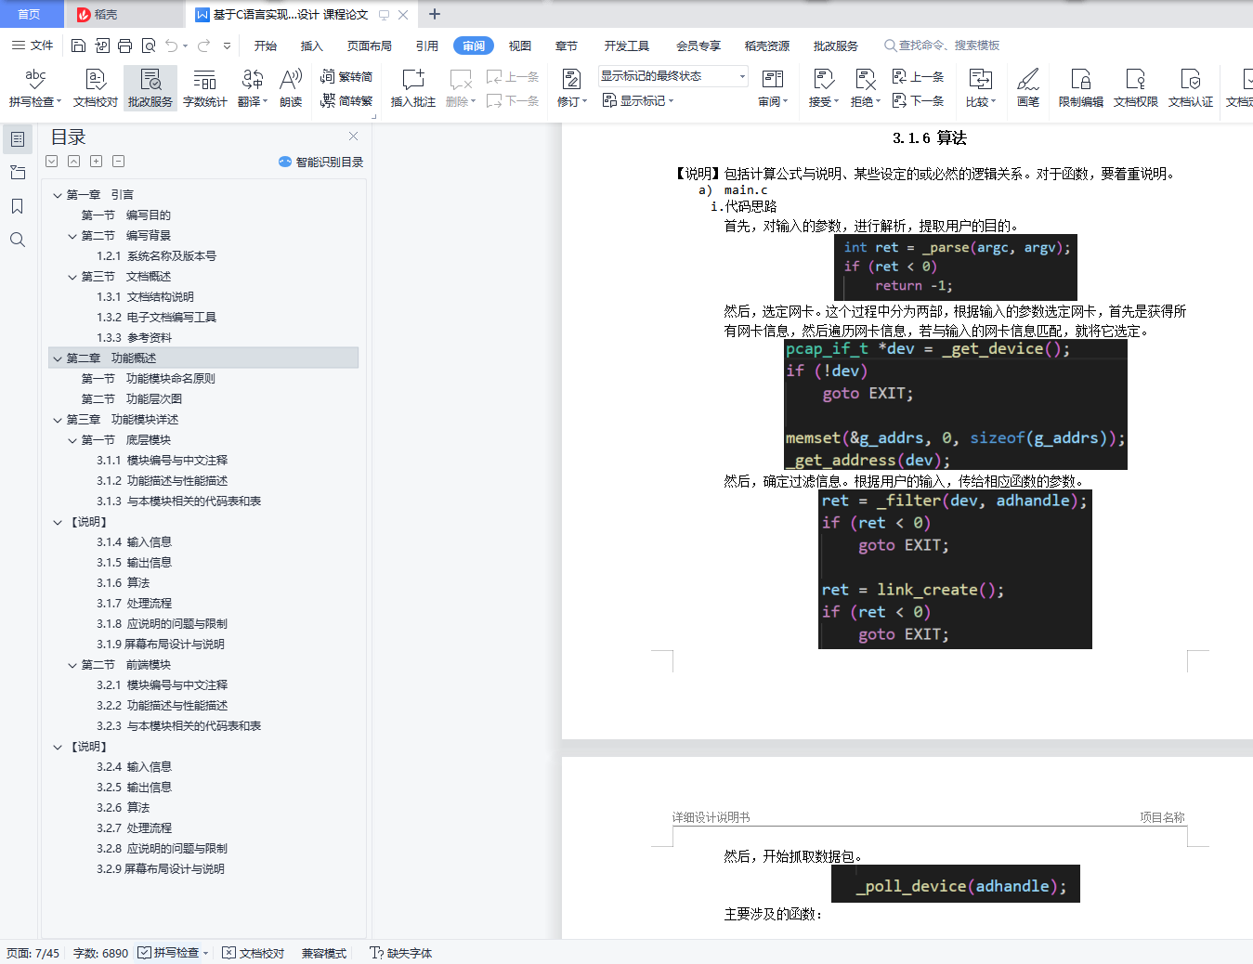Convert text with 简转繁
1253x964 pixels.
pos(346,100)
